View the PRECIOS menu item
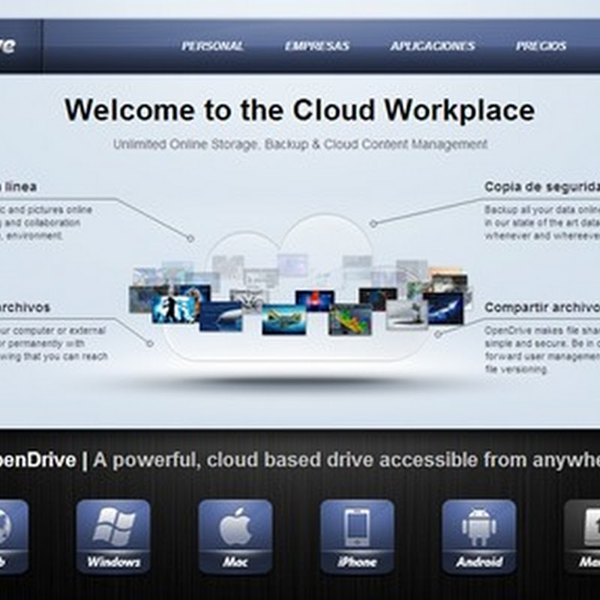 (x=541, y=46)
